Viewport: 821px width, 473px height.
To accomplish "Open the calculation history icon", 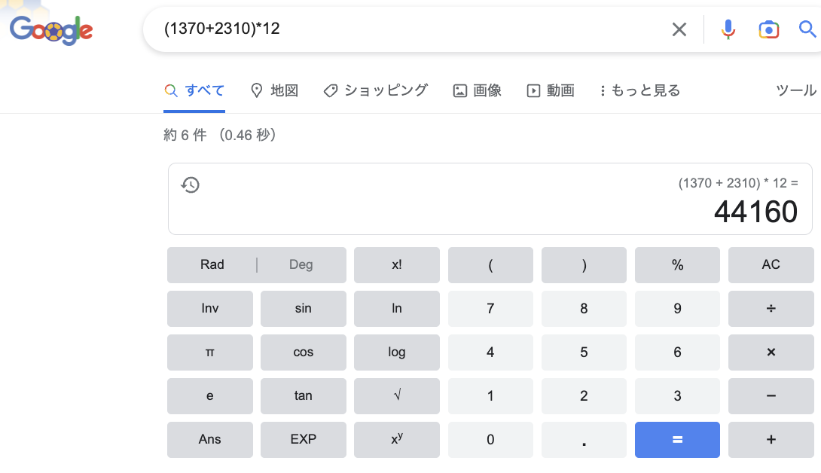I will coord(191,185).
